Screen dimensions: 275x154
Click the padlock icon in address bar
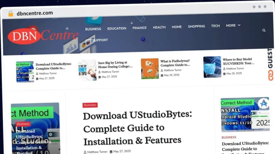point(11,13)
